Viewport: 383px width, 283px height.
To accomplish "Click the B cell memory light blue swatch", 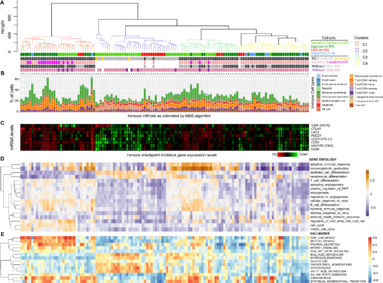I will (x=318, y=76).
